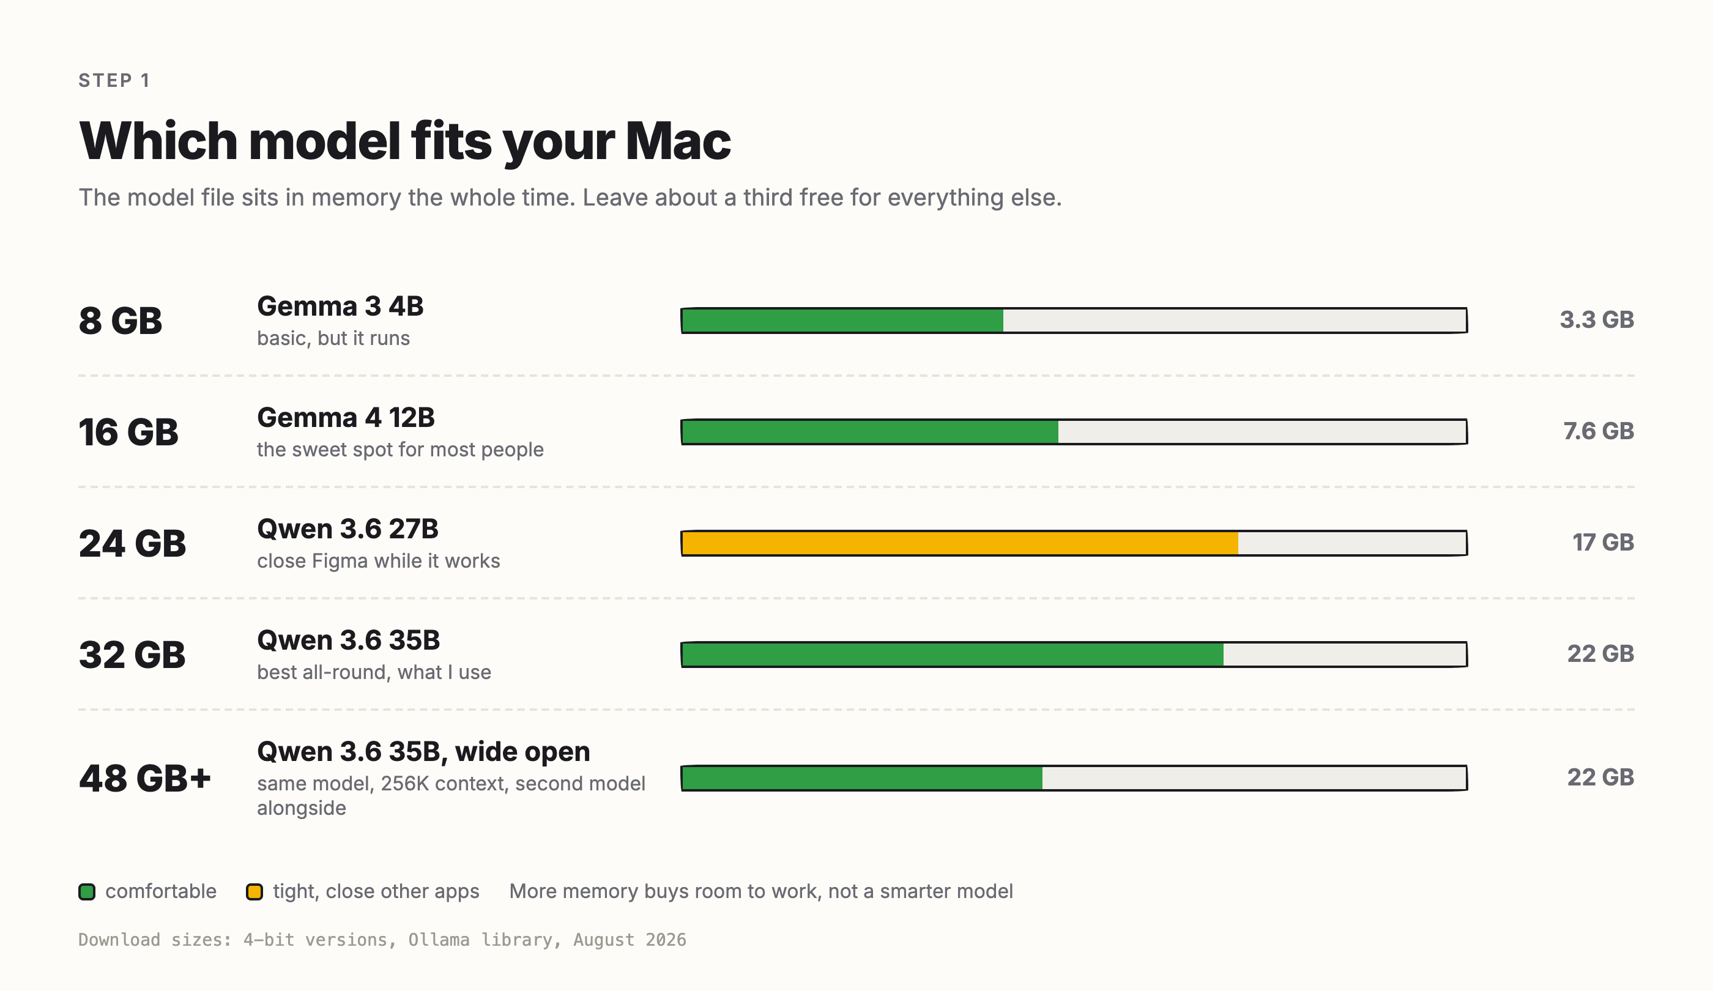Click the yellow tight legend swatch
1713x991 pixels.
(255, 892)
